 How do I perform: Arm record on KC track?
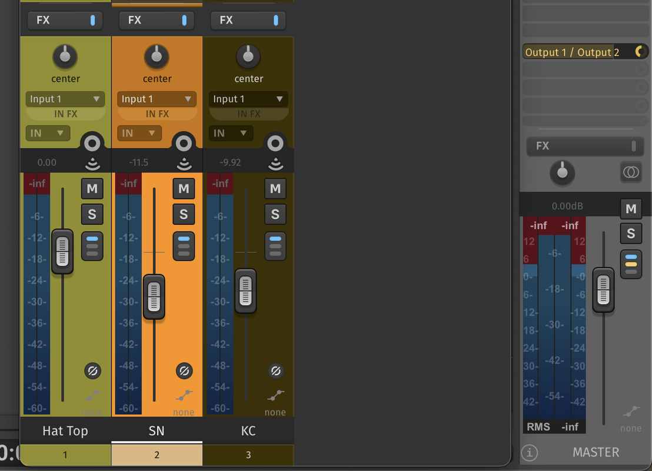click(275, 144)
